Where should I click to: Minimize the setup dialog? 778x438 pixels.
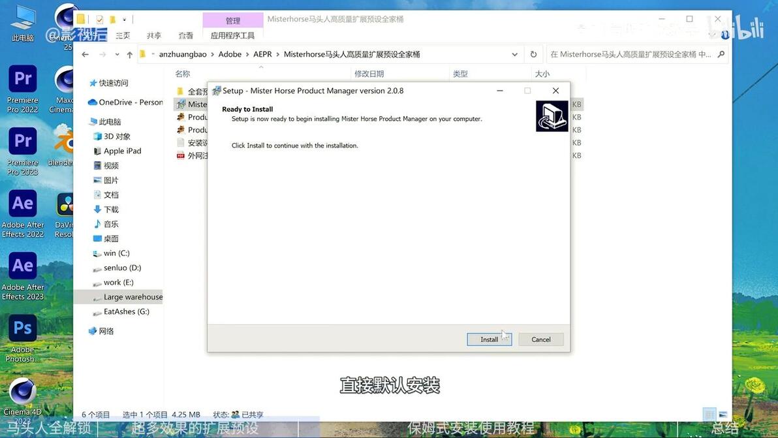(x=500, y=91)
